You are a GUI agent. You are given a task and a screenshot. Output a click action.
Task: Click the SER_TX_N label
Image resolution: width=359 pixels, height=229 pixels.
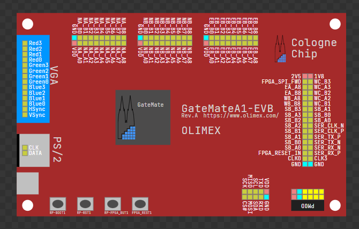327,142
